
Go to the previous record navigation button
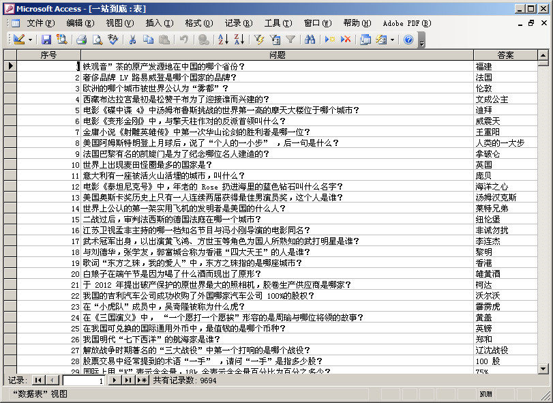[x=53, y=380]
